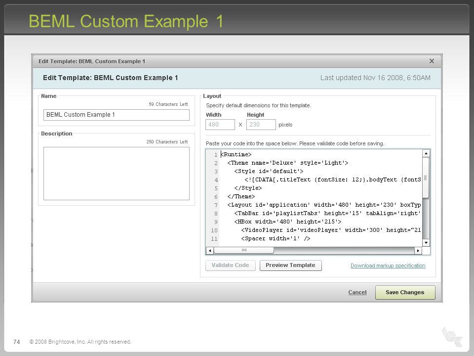Screen dimensions: 474x356
Task: Close the Edit Template dialog
Action: pyautogui.click(x=432, y=61)
